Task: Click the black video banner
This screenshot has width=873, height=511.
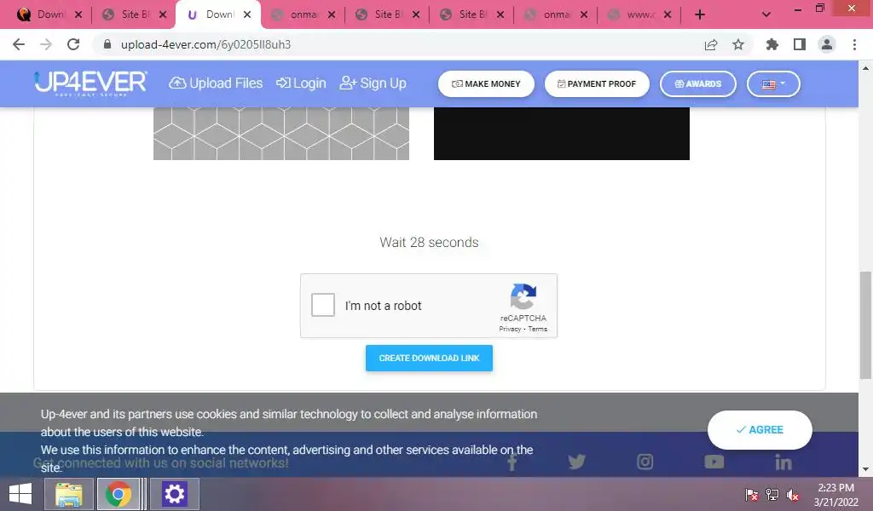Action: 562,134
